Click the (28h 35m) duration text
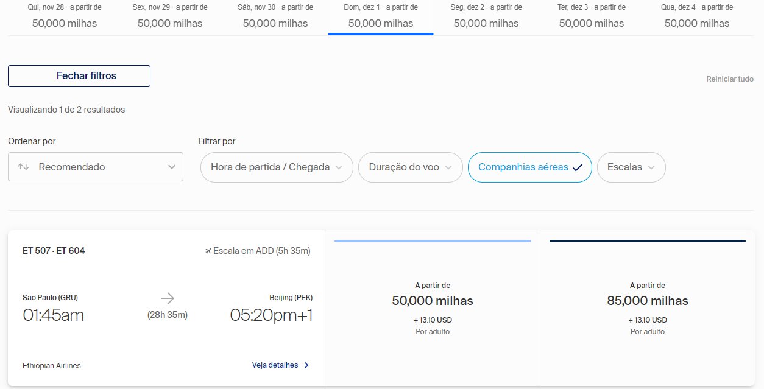The height and width of the screenshot is (389, 764). point(168,315)
